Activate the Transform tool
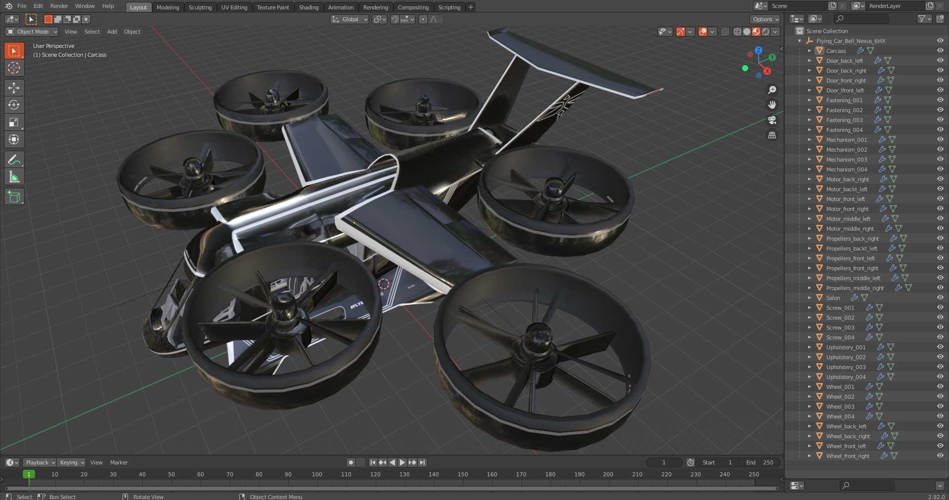 click(x=14, y=139)
